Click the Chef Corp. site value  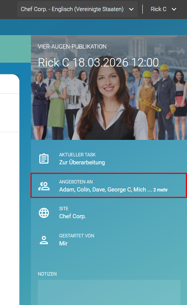pyautogui.click(x=73, y=216)
